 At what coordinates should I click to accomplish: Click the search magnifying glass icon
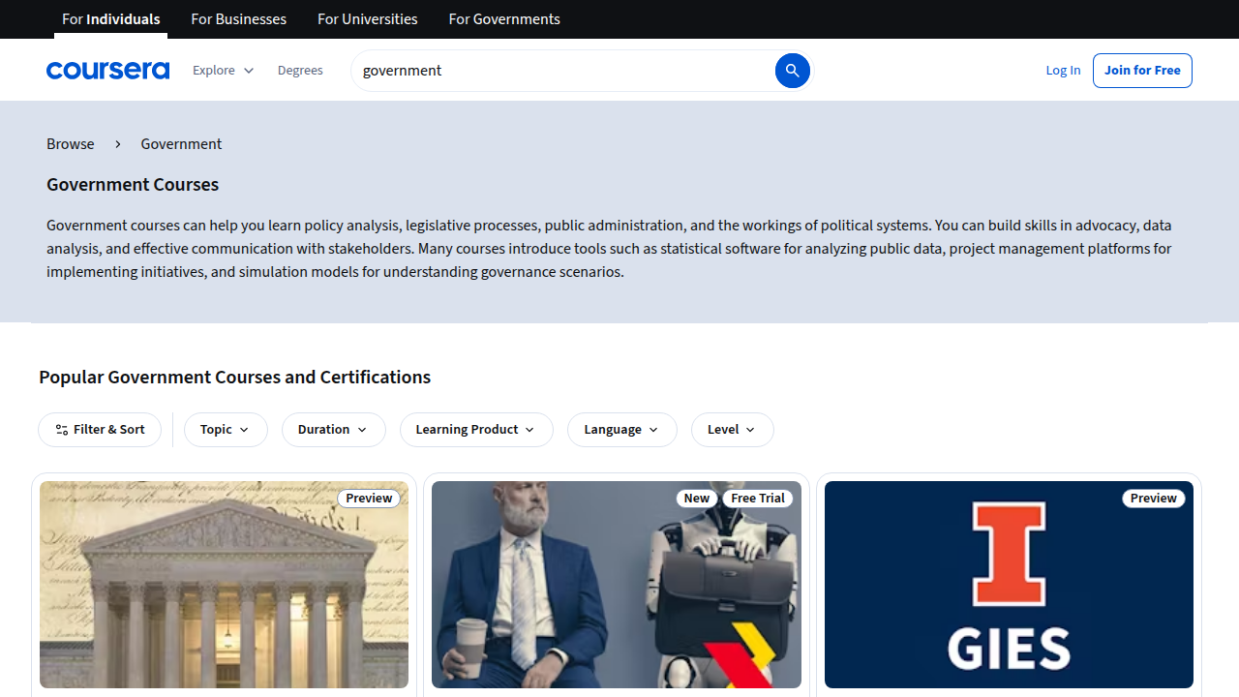(793, 70)
